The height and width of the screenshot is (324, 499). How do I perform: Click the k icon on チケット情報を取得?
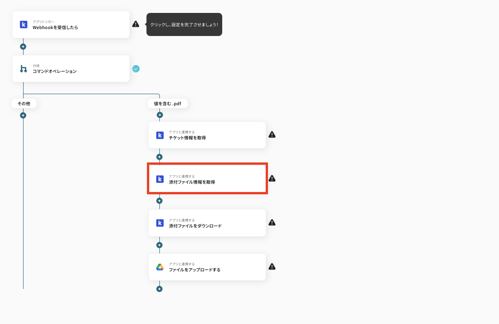(160, 135)
